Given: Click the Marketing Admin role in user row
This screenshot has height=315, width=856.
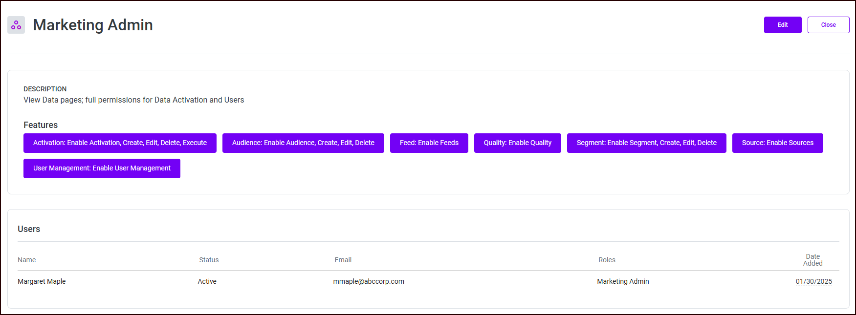Looking at the screenshot, I should click(x=623, y=281).
